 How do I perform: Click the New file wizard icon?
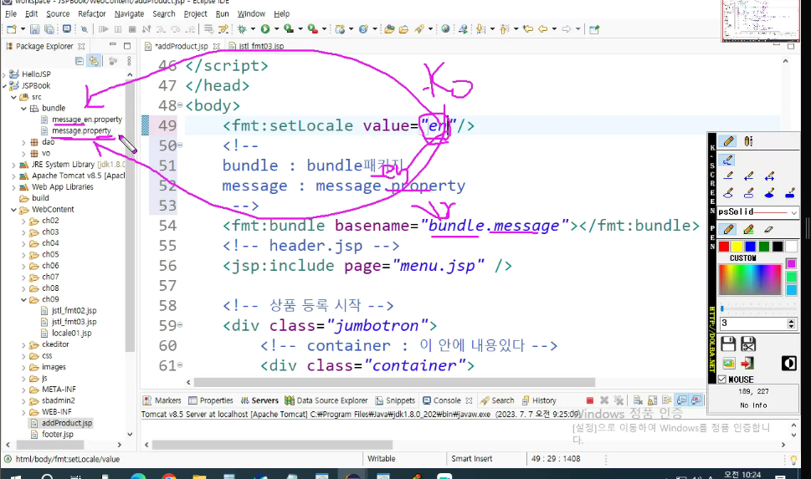12,29
